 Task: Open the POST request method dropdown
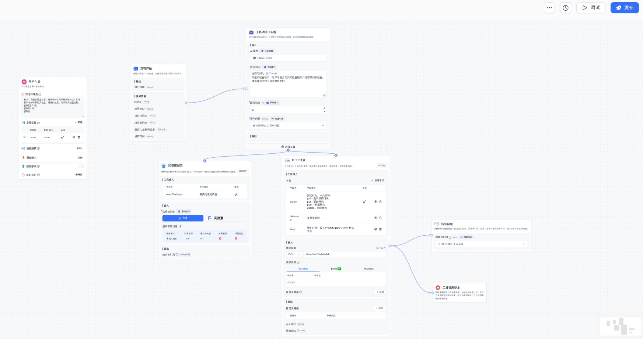[x=294, y=254]
